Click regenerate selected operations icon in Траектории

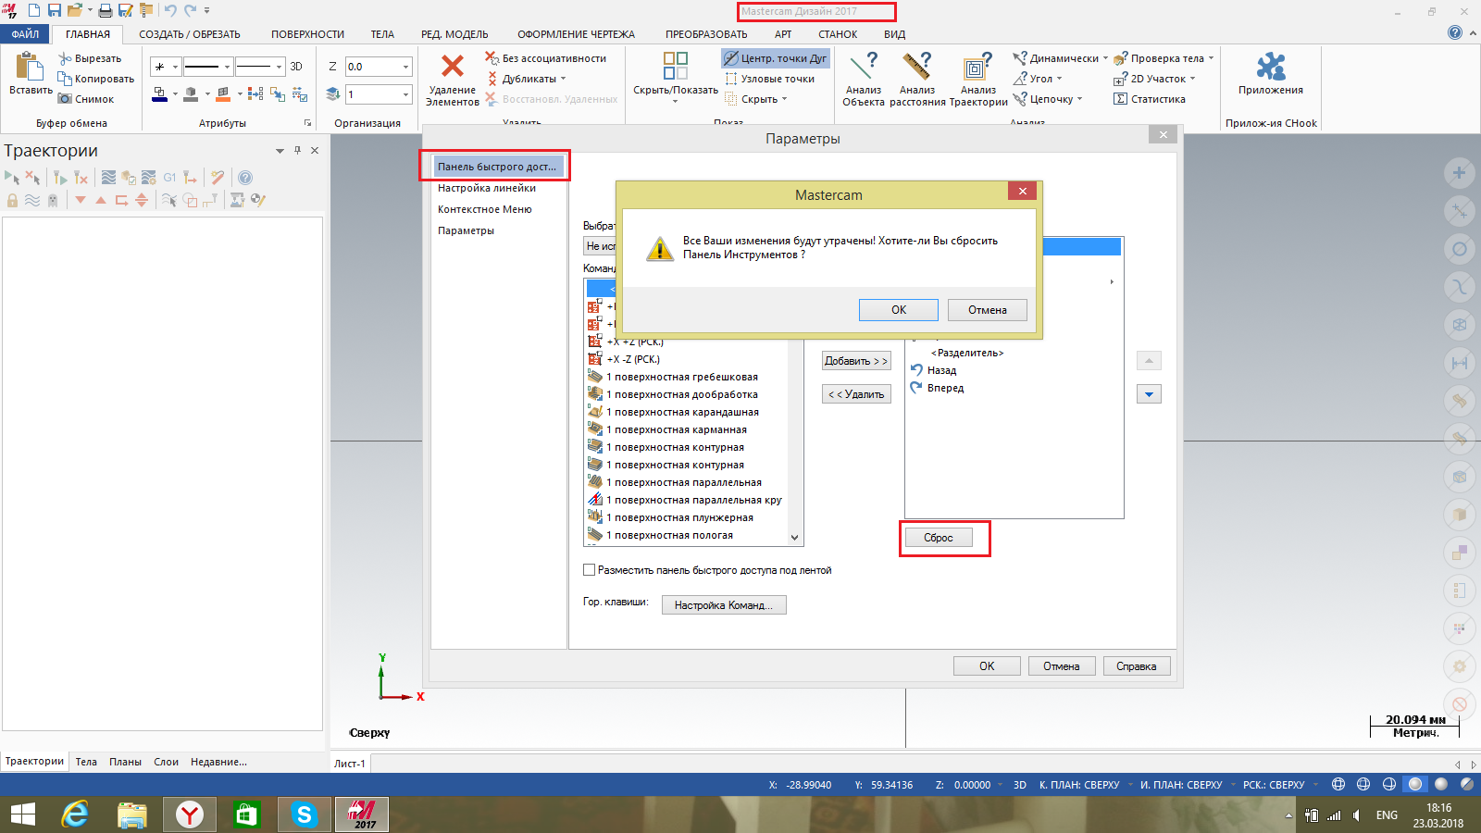click(60, 178)
